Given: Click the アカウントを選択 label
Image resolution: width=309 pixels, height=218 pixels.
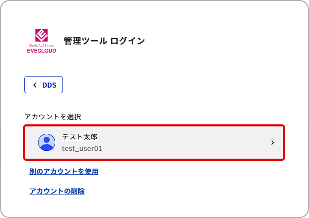Looking at the screenshot, I should (x=53, y=116).
